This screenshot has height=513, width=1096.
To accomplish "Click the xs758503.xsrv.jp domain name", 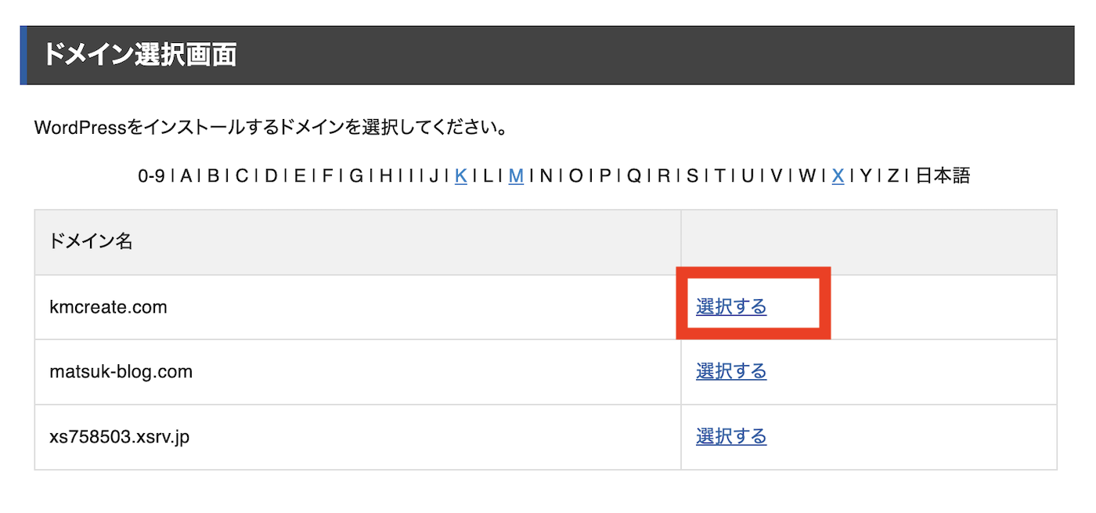I will (119, 436).
